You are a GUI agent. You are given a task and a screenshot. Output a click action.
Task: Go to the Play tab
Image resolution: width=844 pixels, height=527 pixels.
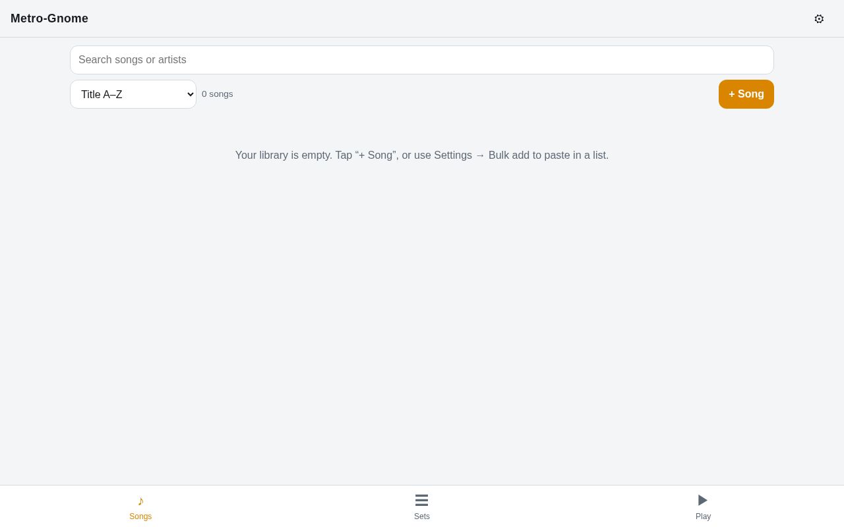pos(703,507)
